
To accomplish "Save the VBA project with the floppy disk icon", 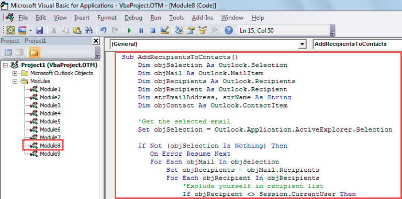I will [39, 31].
